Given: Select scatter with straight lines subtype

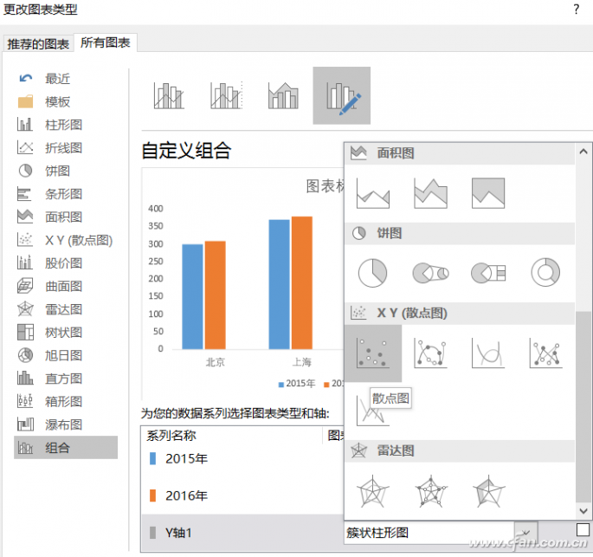Looking at the screenshot, I should (x=373, y=411).
